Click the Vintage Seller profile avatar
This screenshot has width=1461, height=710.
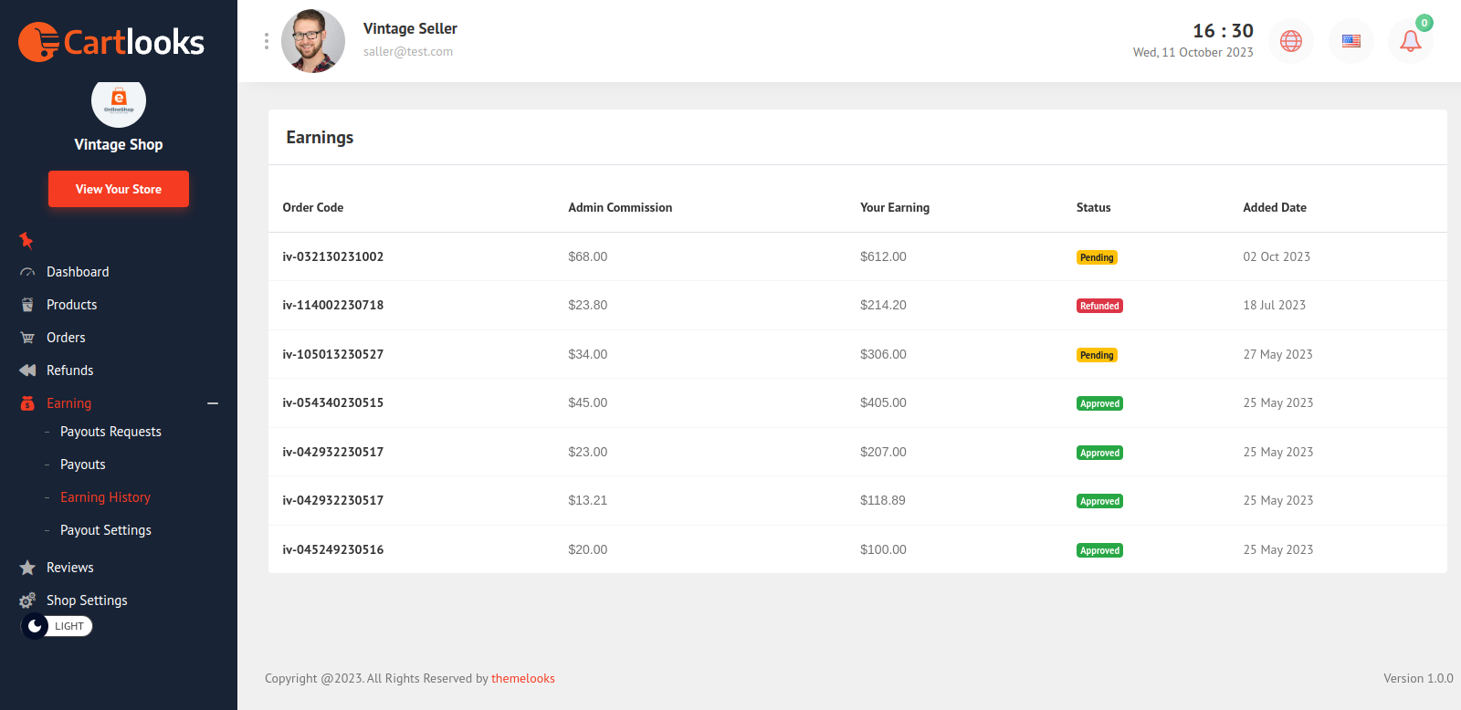pos(313,41)
